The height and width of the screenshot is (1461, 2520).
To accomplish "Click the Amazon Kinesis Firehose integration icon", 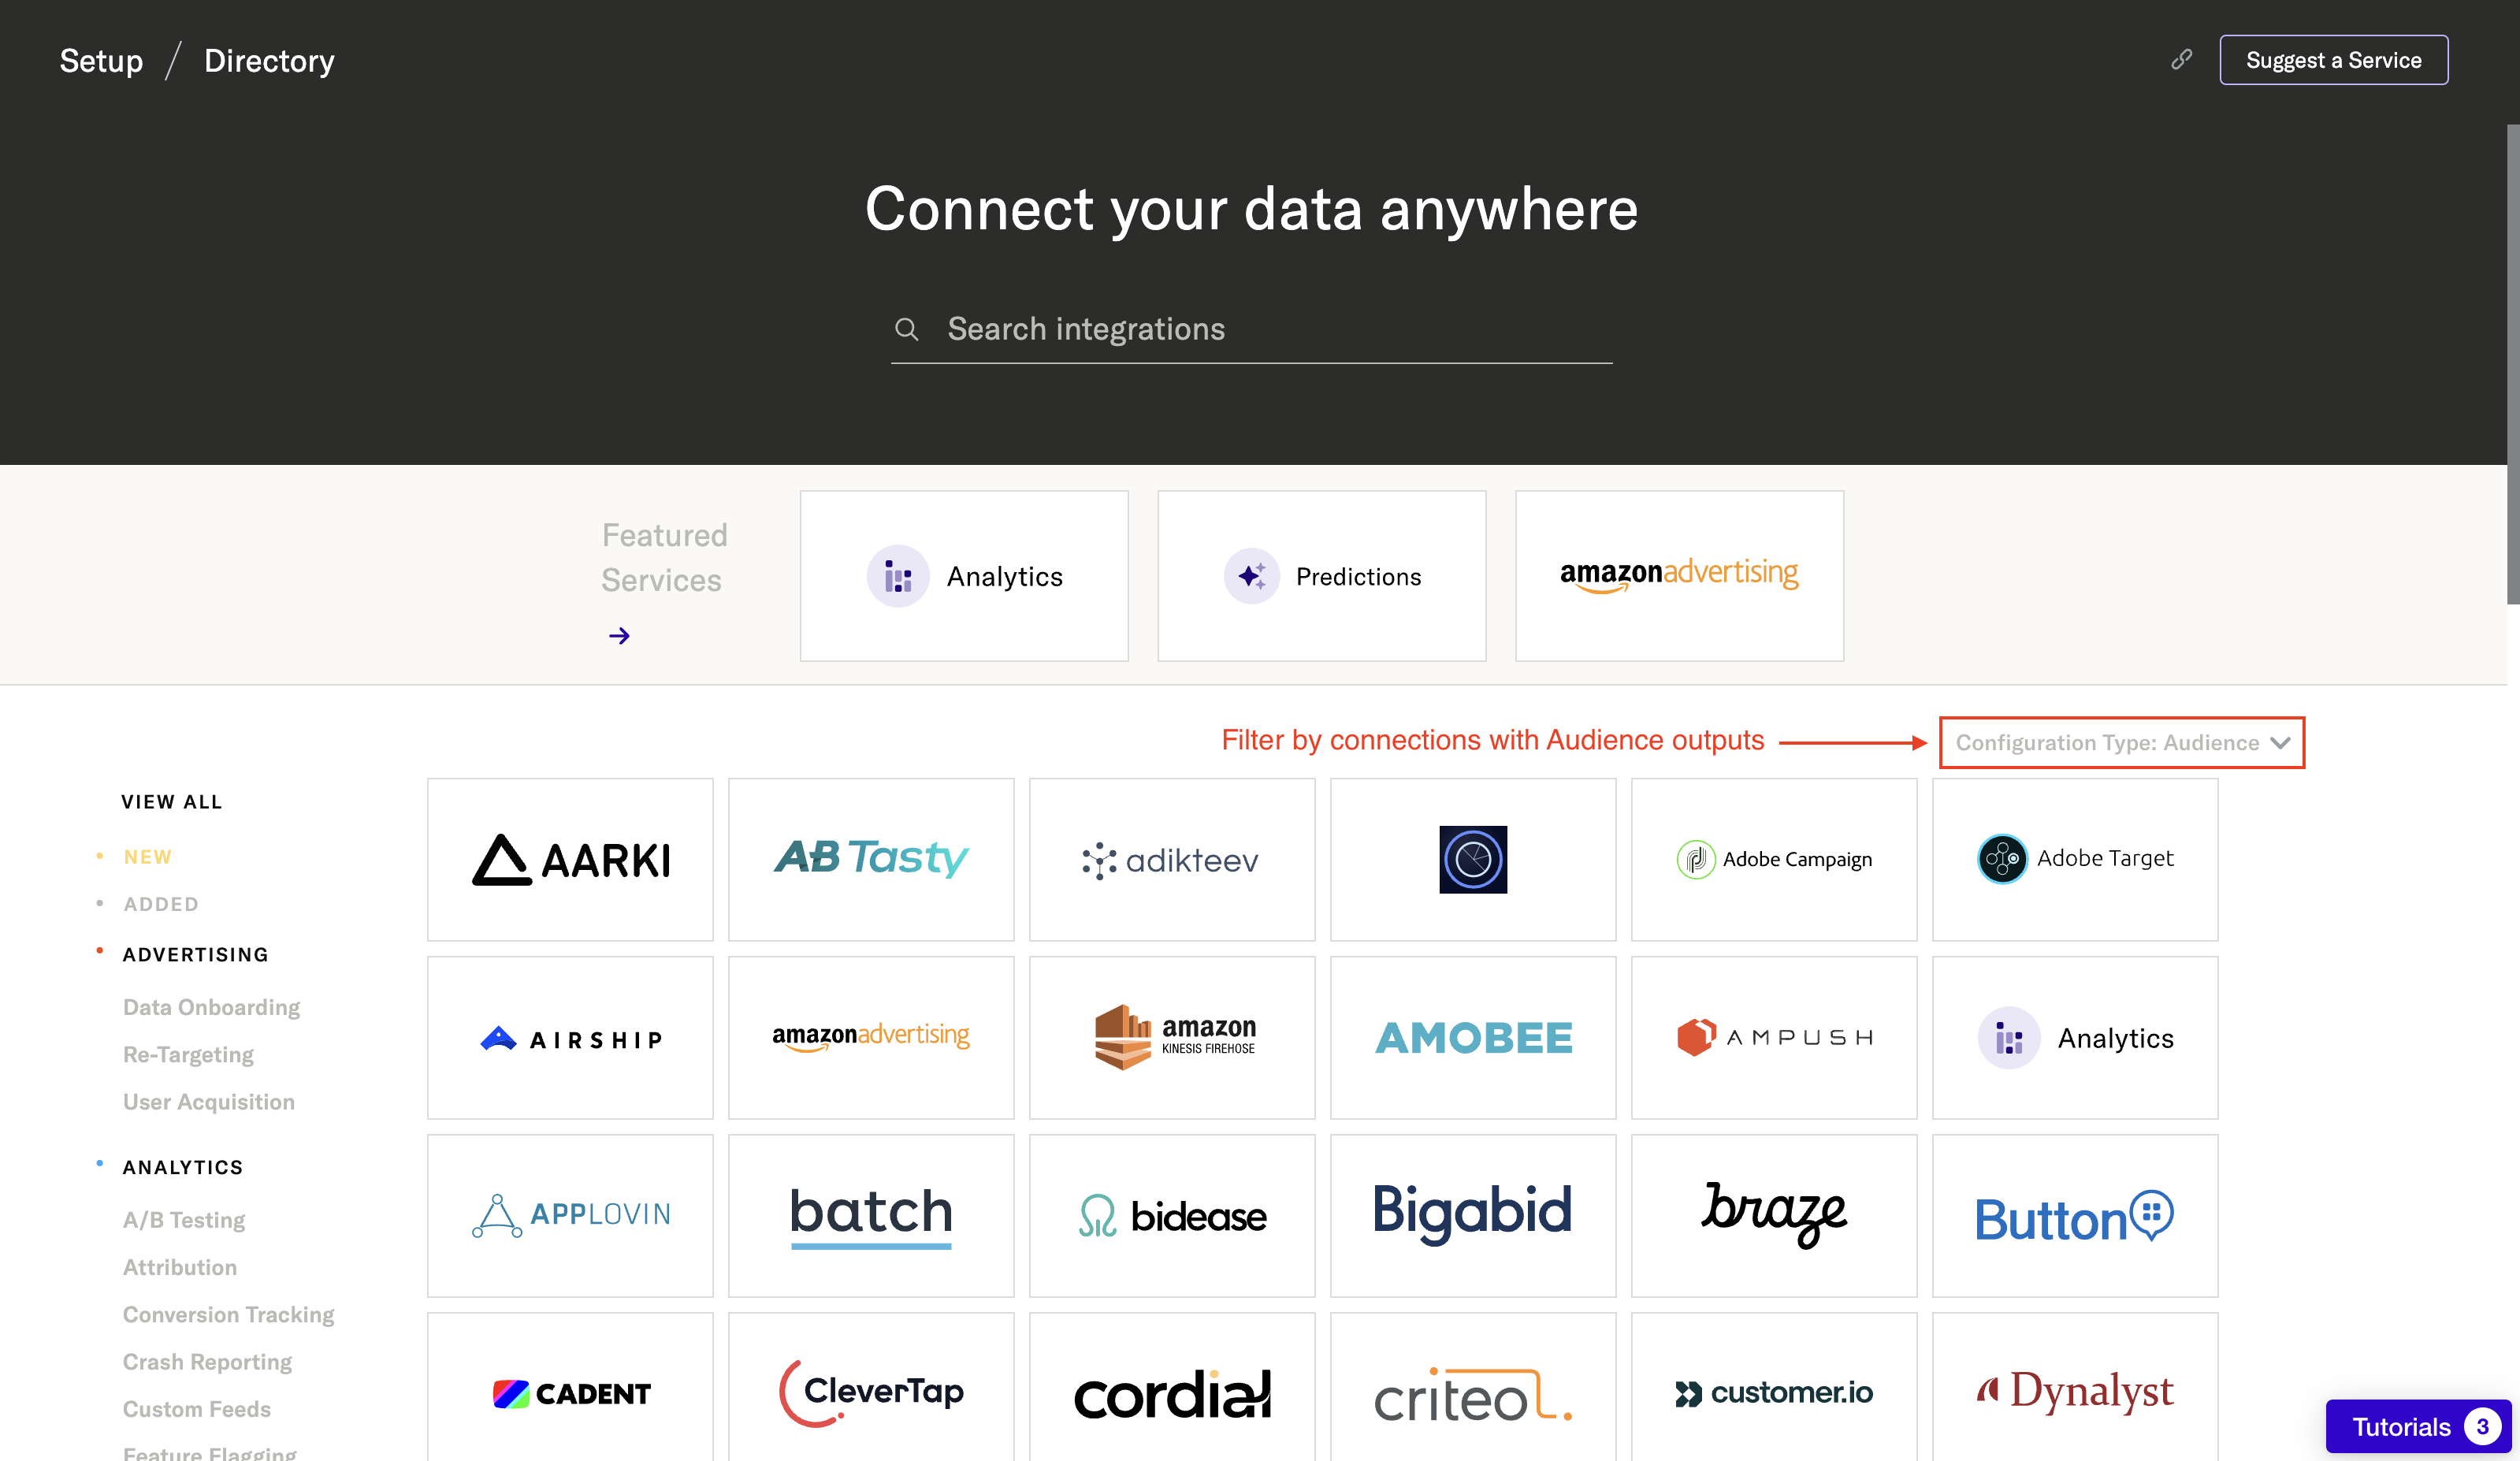I will 1173,1039.
